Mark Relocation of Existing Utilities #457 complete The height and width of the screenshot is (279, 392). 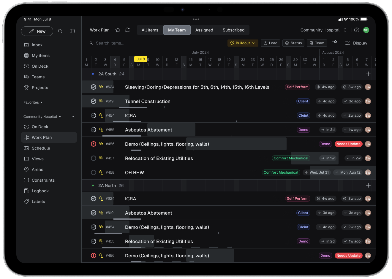(94, 158)
